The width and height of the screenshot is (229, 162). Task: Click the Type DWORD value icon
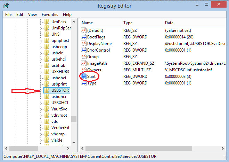[84, 83]
